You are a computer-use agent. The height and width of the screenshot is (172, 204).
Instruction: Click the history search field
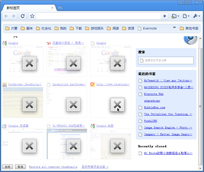(166, 60)
